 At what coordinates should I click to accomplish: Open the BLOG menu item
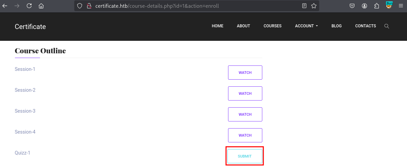337,26
